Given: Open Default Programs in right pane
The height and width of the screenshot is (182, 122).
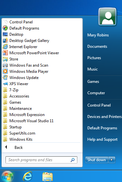Looking at the screenshot, I should (x=102, y=128).
